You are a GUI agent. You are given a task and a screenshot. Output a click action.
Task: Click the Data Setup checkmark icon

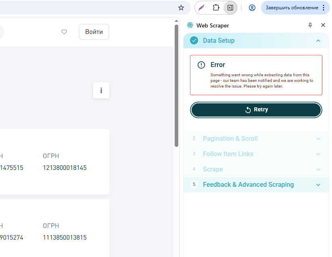(x=194, y=40)
